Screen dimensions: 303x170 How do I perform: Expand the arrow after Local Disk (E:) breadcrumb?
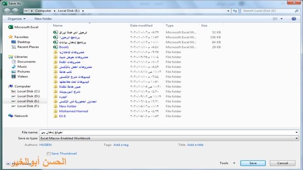[83, 11]
